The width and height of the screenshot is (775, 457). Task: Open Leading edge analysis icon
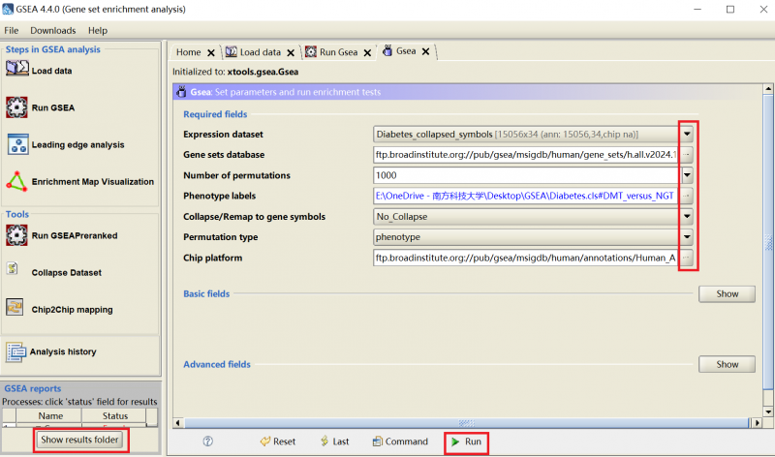coord(17,144)
